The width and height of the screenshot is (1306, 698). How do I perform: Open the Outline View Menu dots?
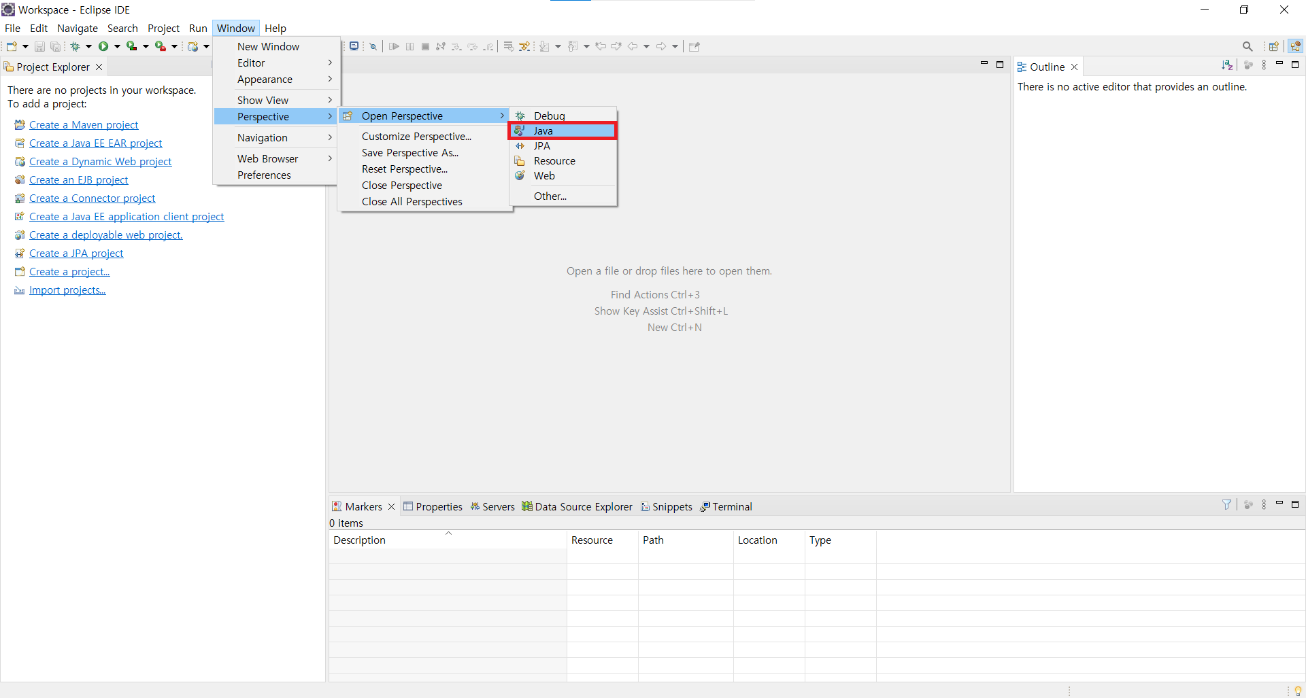(x=1265, y=65)
